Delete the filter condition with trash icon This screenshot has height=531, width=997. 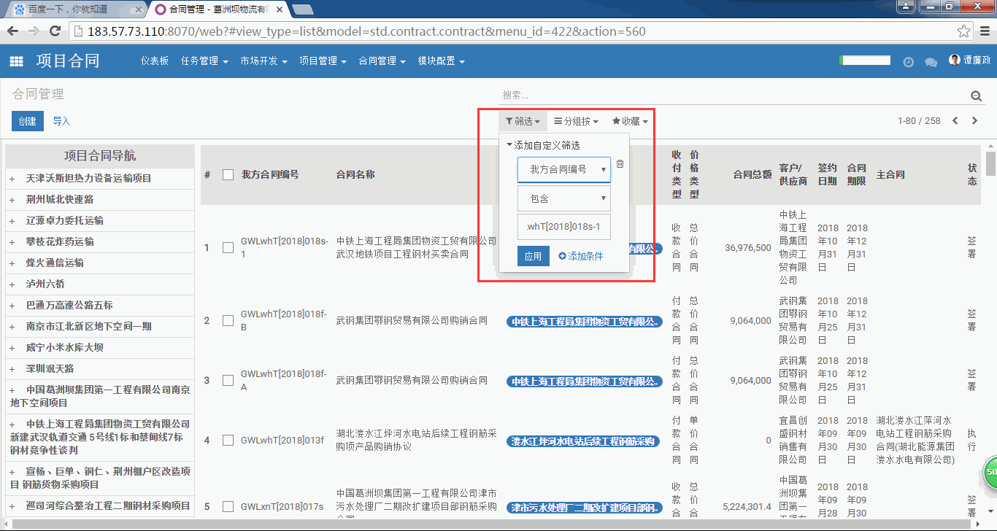pyautogui.click(x=620, y=164)
